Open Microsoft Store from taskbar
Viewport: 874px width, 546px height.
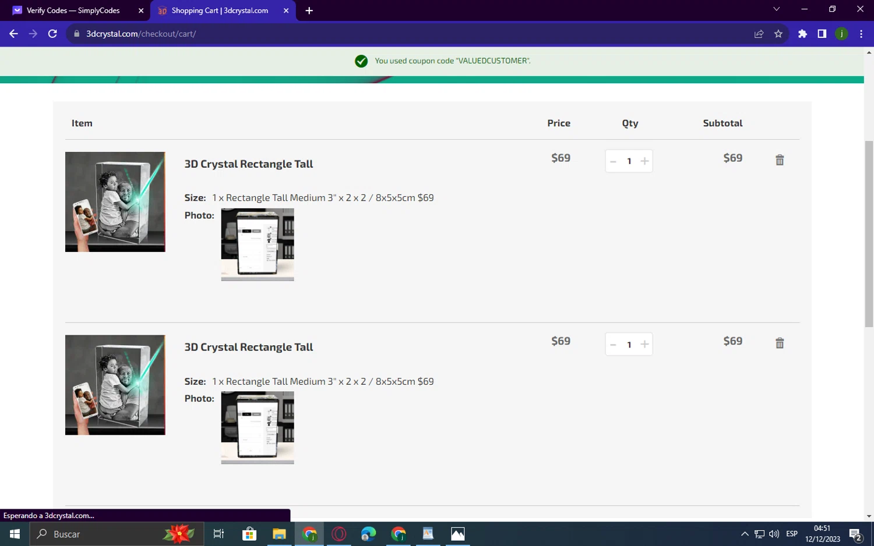pyautogui.click(x=249, y=534)
